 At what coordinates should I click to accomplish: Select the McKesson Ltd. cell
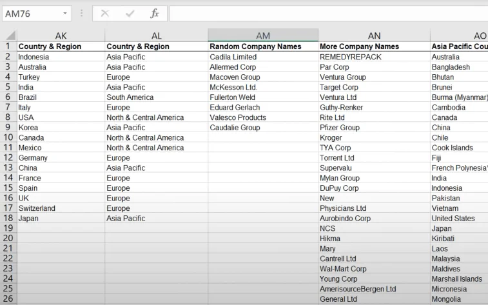[263, 87]
